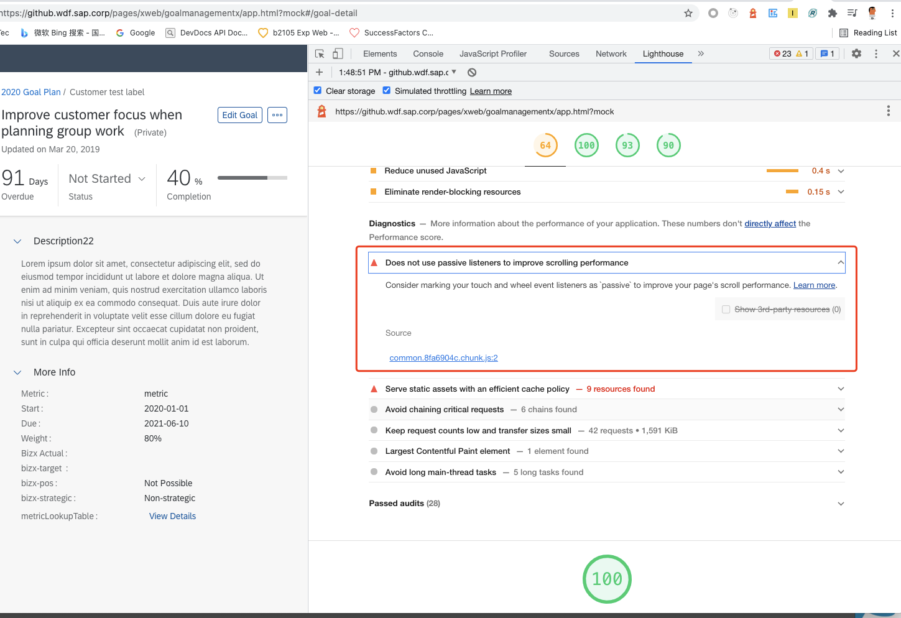Viewport: 901px width, 618px height.
Task: Open DevTools three-dot customize menu
Action: tap(876, 53)
